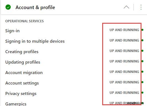
Task: Open the Privacy settings service item
Action: 21,94
